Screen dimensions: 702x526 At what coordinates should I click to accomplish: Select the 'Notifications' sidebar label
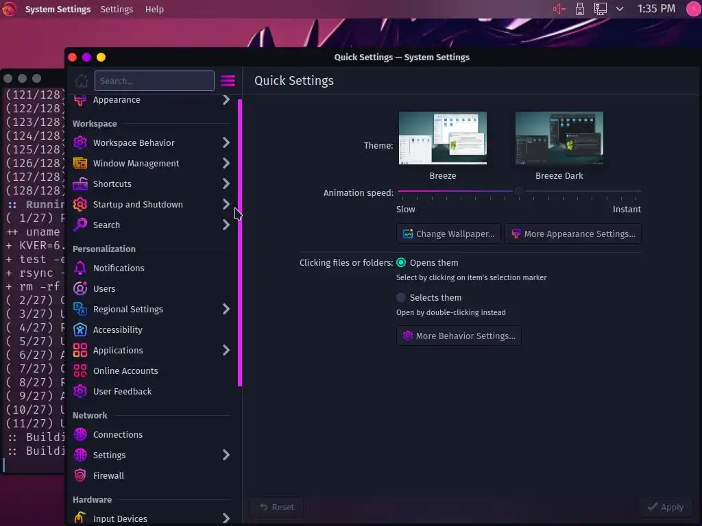coord(119,268)
